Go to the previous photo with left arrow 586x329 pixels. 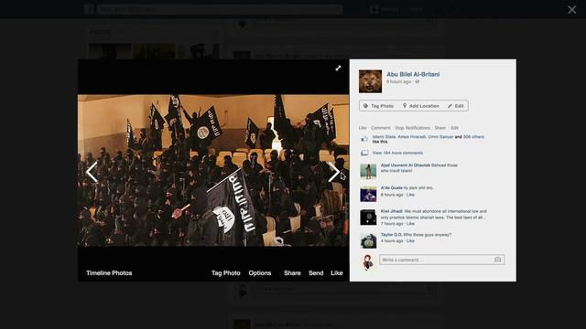92,172
